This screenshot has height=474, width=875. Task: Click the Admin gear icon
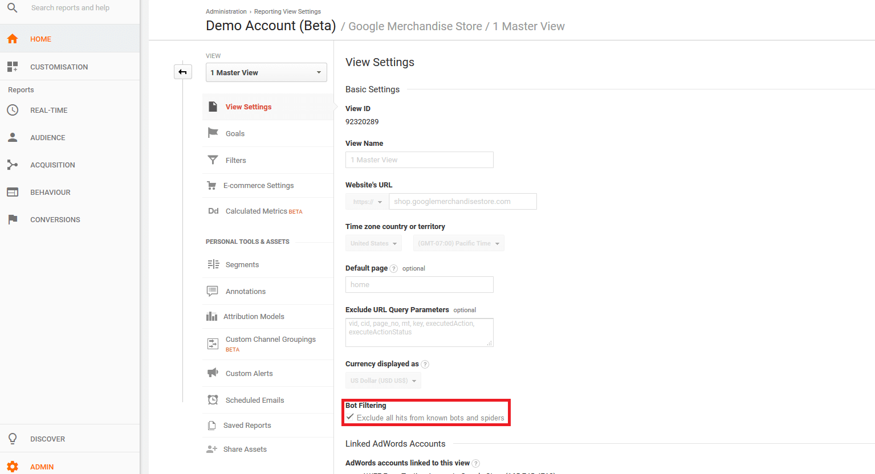(13, 467)
